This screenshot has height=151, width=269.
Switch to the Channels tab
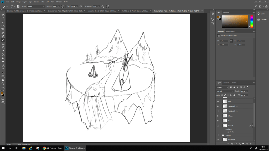[x=226, y=83]
